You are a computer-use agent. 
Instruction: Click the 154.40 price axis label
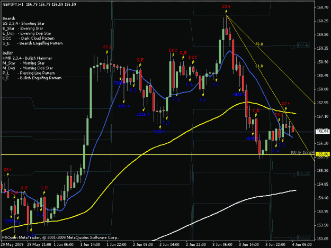(x=323, y=198)
